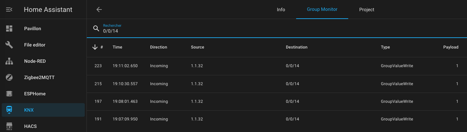Click the ESPHome chip icon
This screenshot has height=132, width=467.
click(9, 94)
